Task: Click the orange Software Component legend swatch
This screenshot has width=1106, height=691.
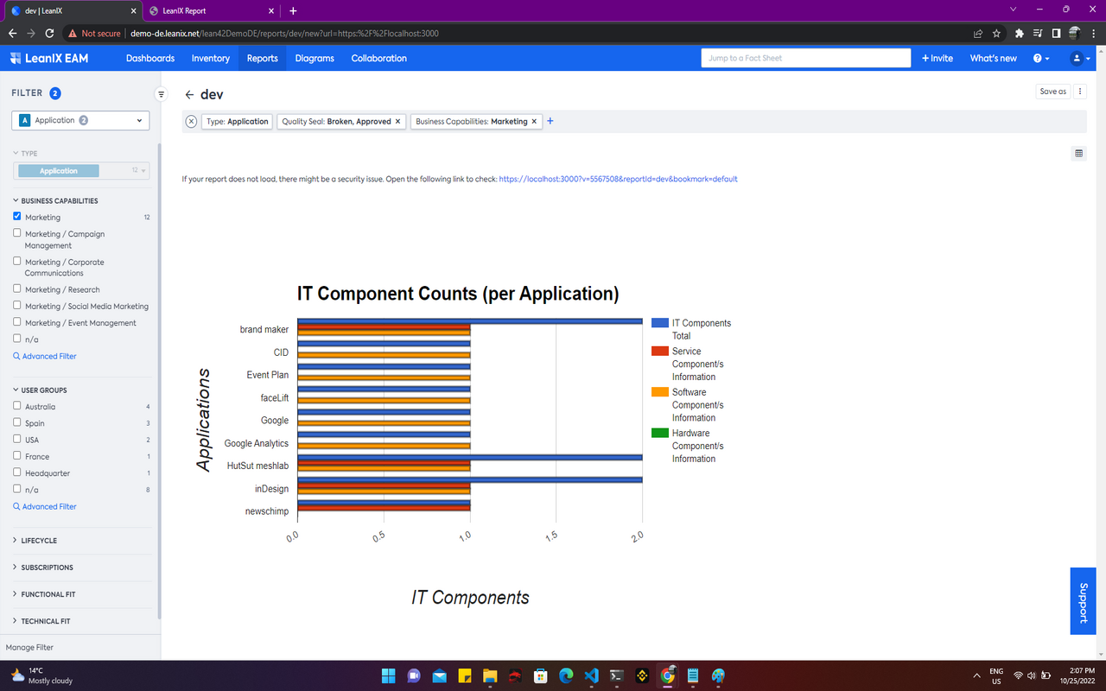Action: (x=660, y=391)
